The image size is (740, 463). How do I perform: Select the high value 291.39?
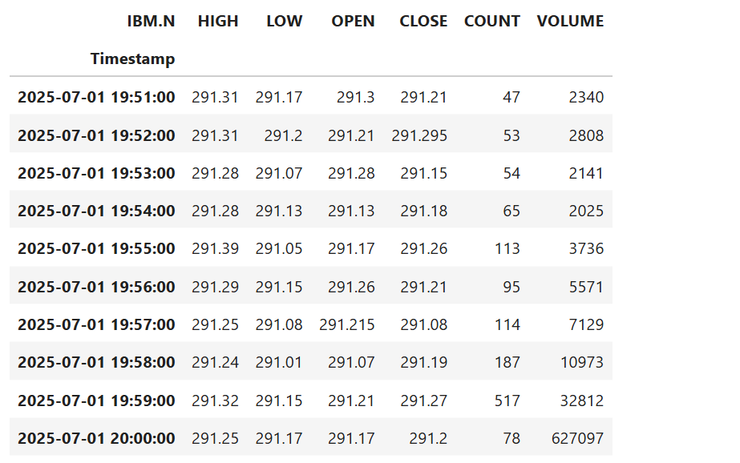pos(215,248)
